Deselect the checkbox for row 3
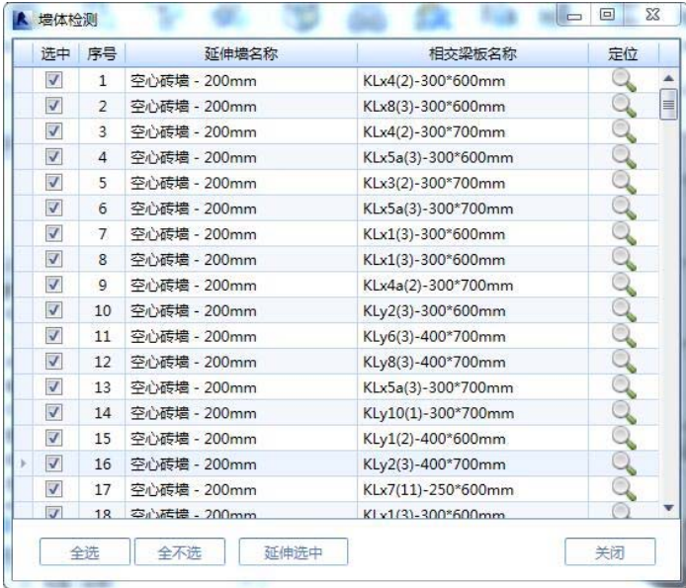Image resolution: width=686 pixels, height=588 pixels. (53, 131)
